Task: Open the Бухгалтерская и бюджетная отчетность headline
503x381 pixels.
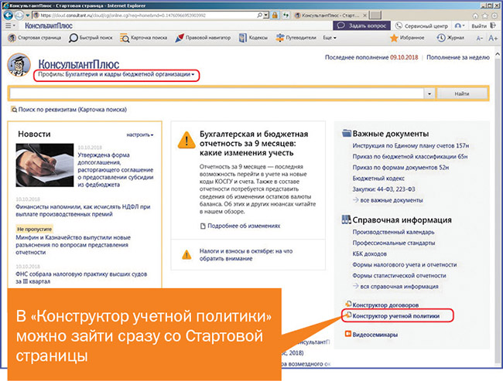Action: pos(254,143)
